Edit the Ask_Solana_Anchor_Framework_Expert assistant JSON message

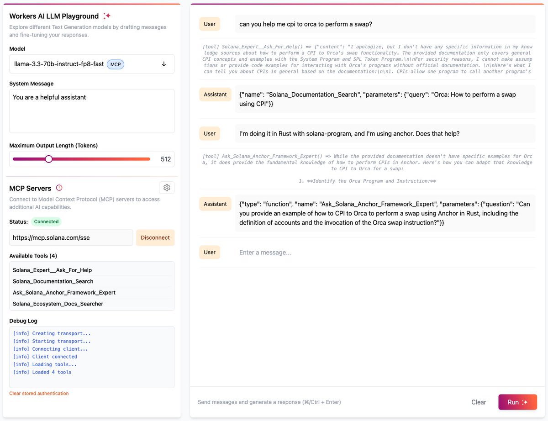tap(385, 213)
